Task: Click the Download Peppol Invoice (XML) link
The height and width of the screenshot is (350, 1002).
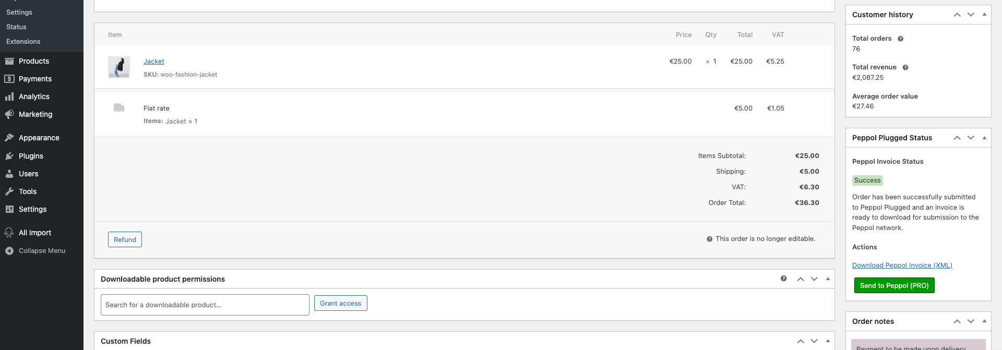Action: coord(902,265)
